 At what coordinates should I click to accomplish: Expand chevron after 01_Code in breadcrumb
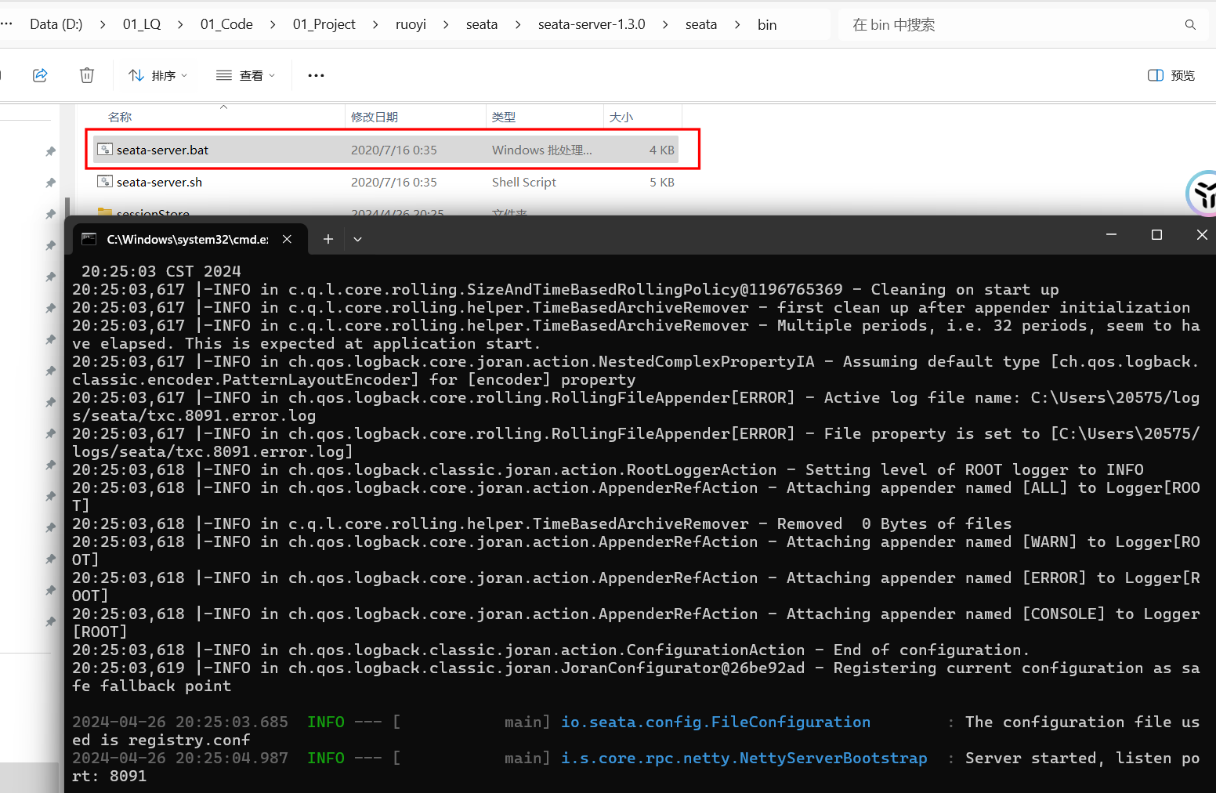[x=273, y=24]
